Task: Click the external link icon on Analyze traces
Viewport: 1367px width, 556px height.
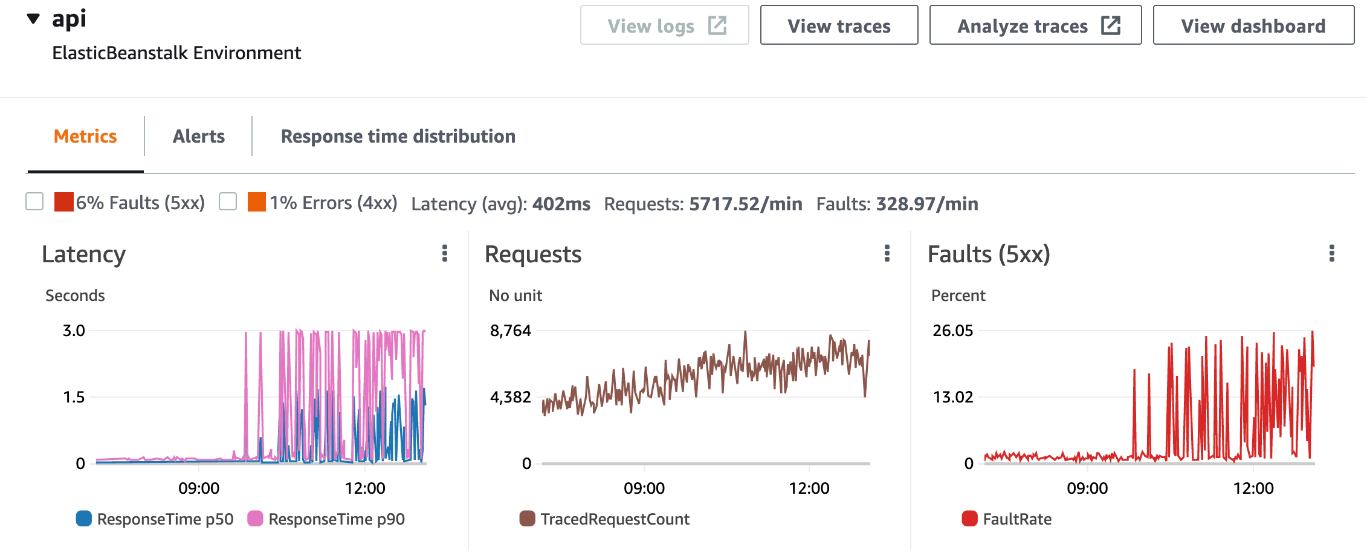Action: tap(1112, 25)
